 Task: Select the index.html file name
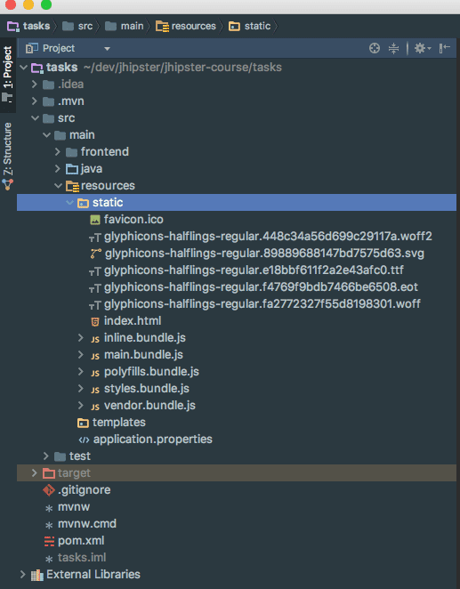[133, 321]
